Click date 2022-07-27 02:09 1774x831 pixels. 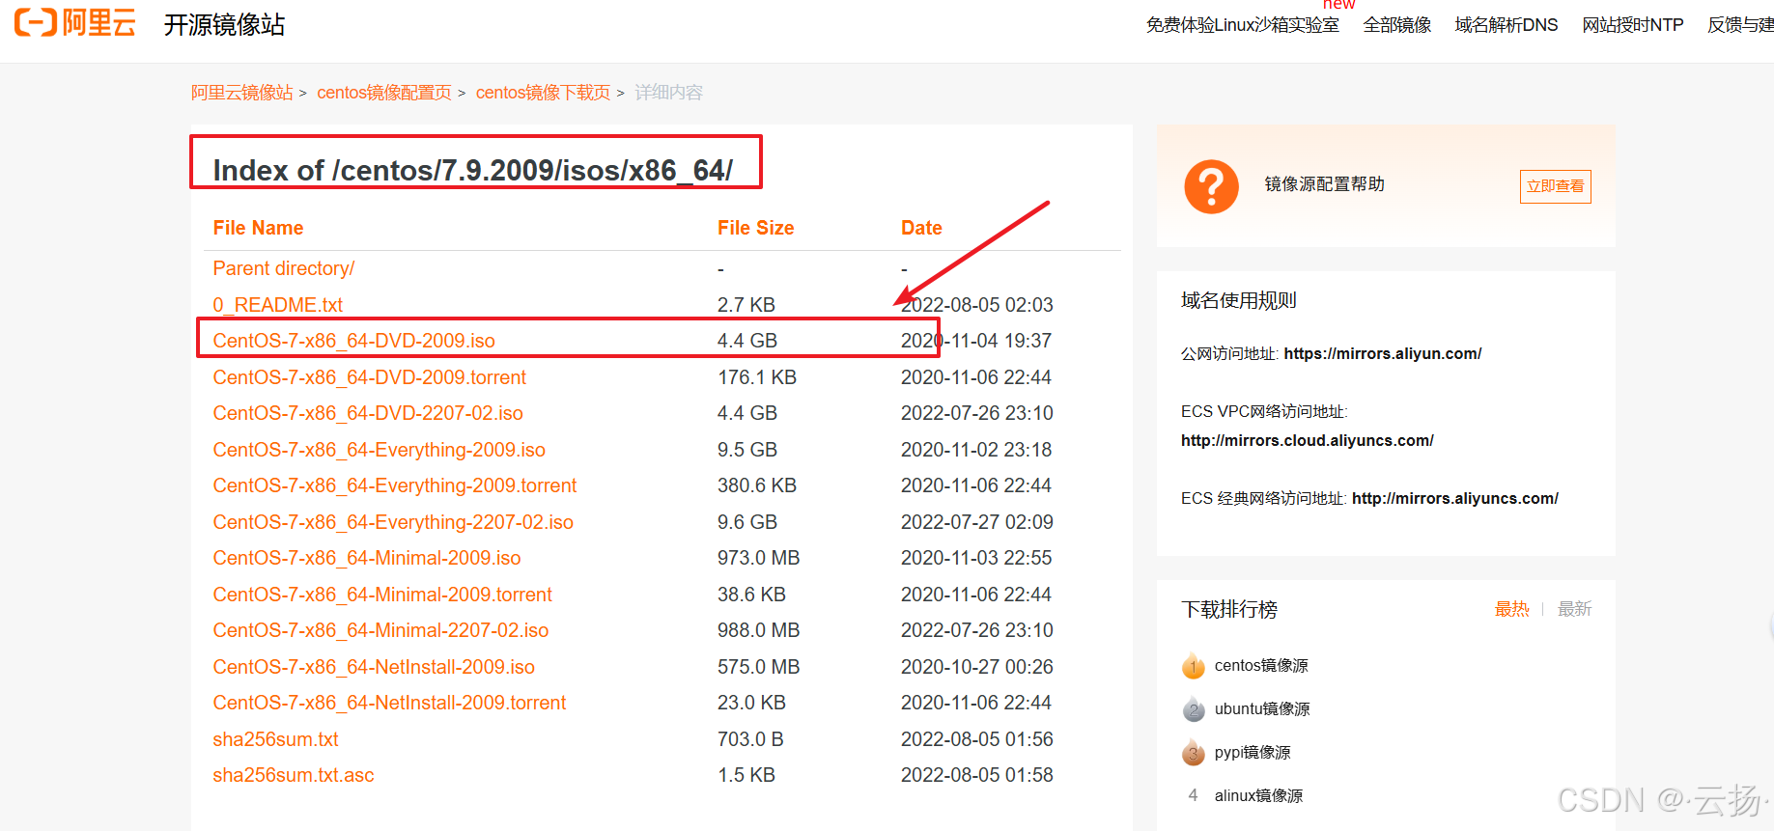(976, 522)
